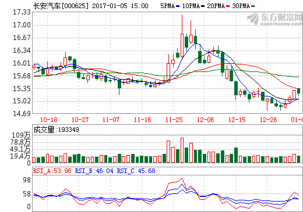This screenshot has width=303, height=212.
Task: Click the 98 RSI axis label
Action: pyautogui.click(x=27, y=180)
